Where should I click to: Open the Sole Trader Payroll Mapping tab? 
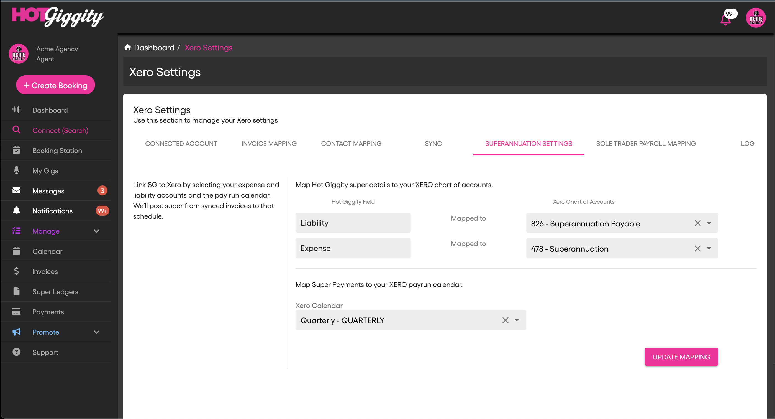click(x=646, y=144)
